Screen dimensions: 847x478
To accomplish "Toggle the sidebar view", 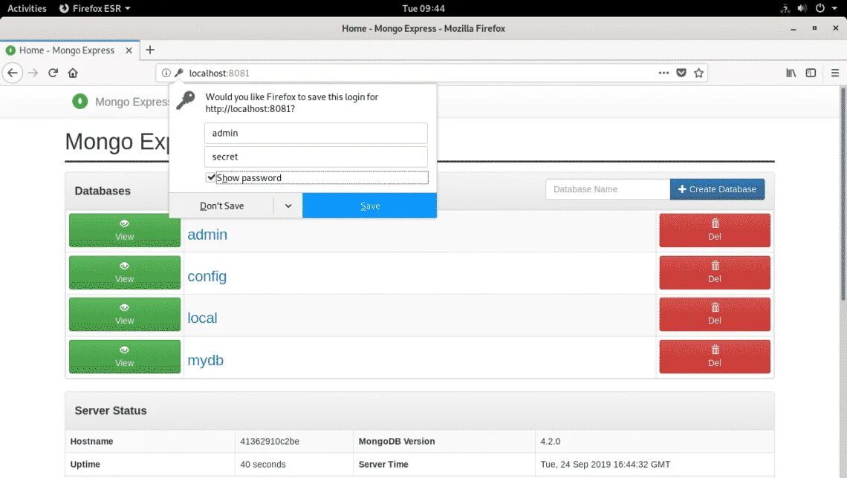I will pos(811,73).
